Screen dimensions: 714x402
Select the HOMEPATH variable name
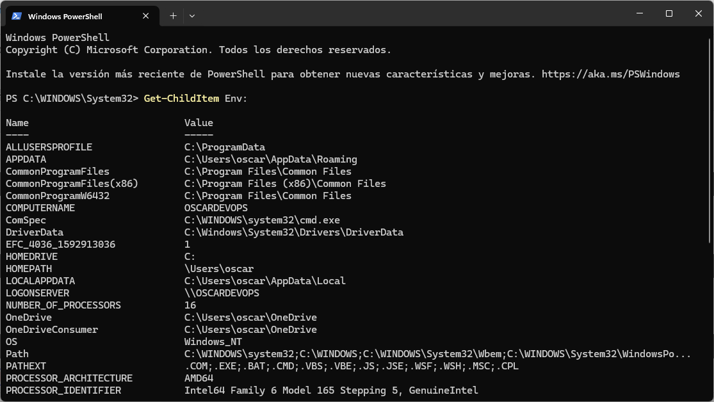point(29,269)
